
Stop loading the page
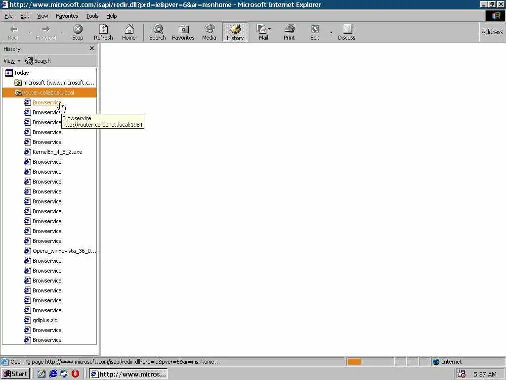pos(78,32)
